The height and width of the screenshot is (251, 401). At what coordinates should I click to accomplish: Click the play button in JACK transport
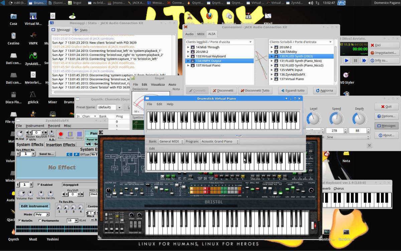tap(347, 61)
